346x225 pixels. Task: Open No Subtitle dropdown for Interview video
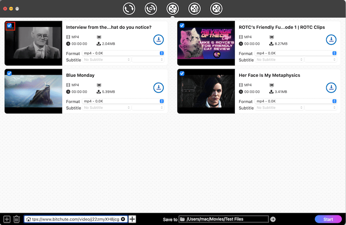[x=107, y=60]
